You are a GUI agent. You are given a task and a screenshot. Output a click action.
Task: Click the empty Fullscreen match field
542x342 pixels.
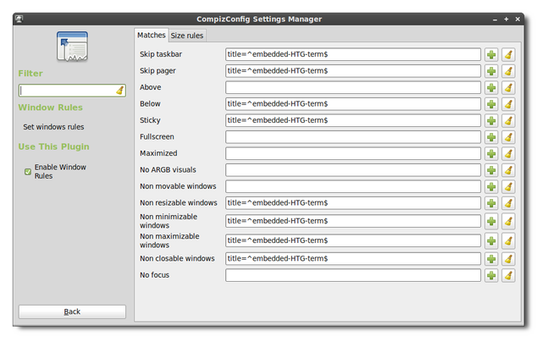point(353,137)
